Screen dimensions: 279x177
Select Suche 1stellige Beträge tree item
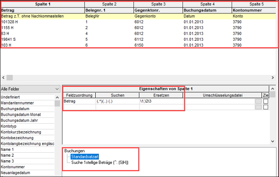pos(100,162)
